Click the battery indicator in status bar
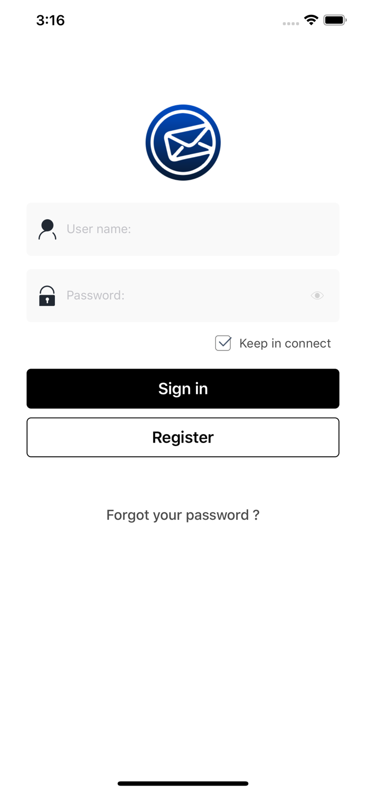 tap(335, 20)
